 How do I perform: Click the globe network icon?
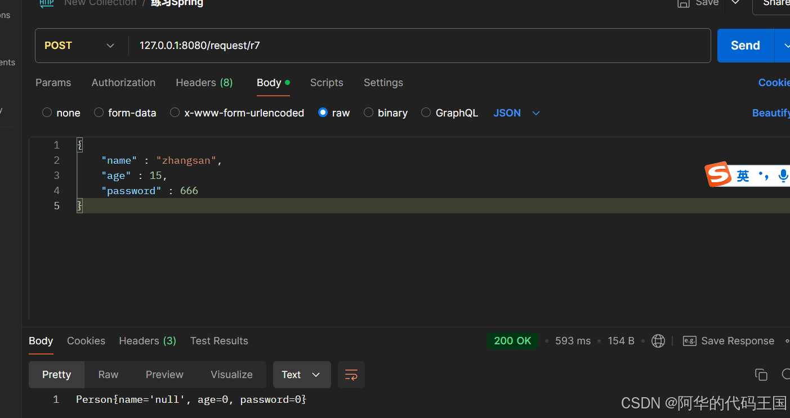[x=658, y=341]
